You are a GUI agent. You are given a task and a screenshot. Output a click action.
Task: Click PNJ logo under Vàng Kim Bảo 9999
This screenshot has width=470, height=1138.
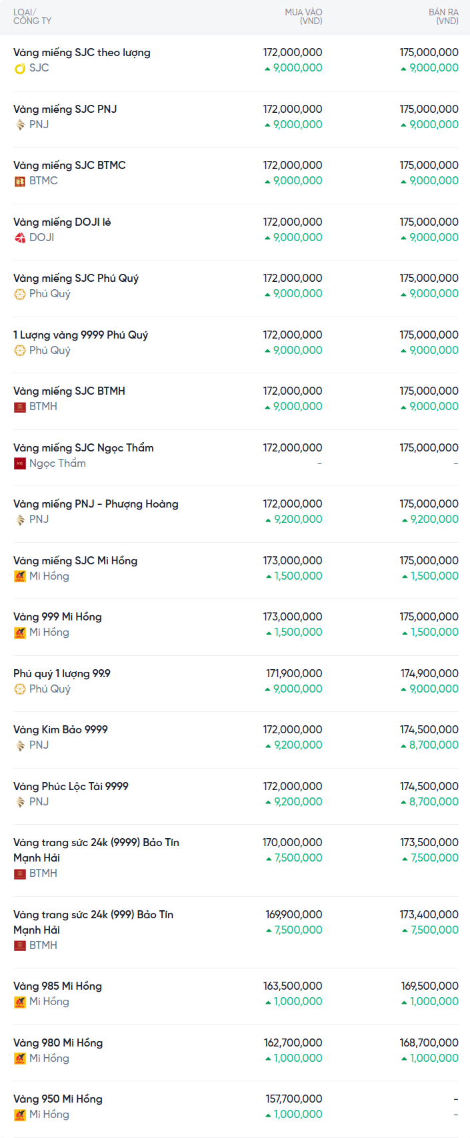(x=20, y=745)
